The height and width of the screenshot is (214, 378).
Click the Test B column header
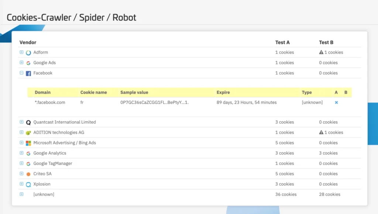tap(326, 43)
